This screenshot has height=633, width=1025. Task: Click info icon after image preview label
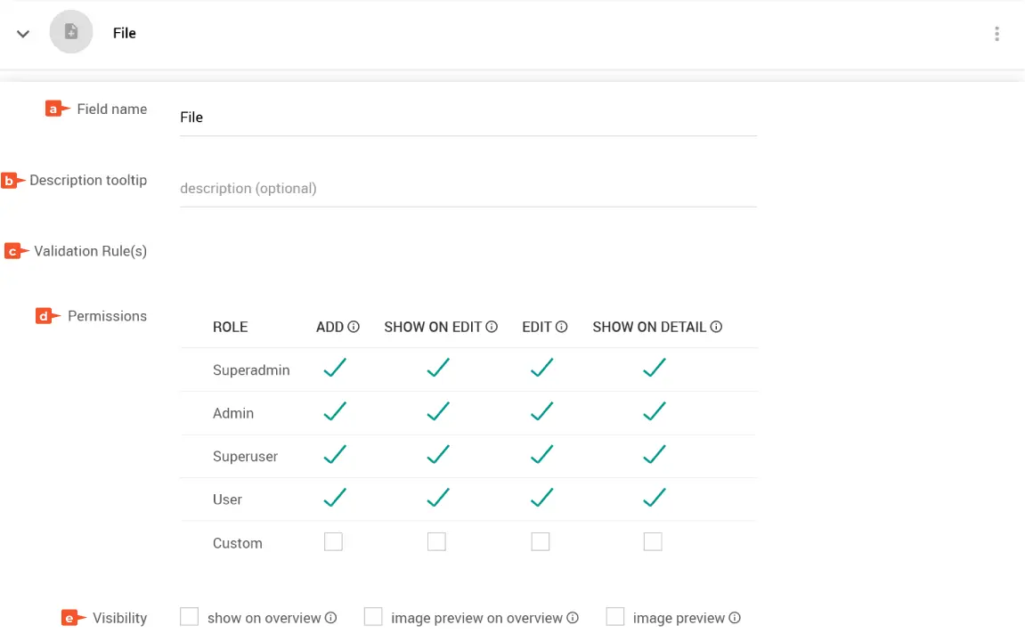click(735, 618)
